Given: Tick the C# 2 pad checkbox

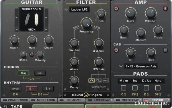Looking at the screenshot, I should 135,88.
